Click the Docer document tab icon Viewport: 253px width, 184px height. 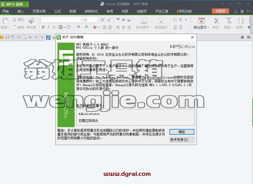(48, 38)
